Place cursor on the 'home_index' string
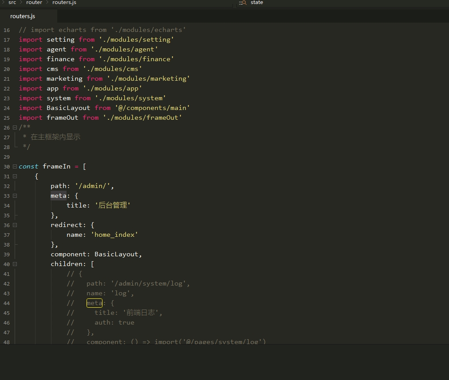The height and width of the screenshot is (380, 449). click(x=114, y=235)
